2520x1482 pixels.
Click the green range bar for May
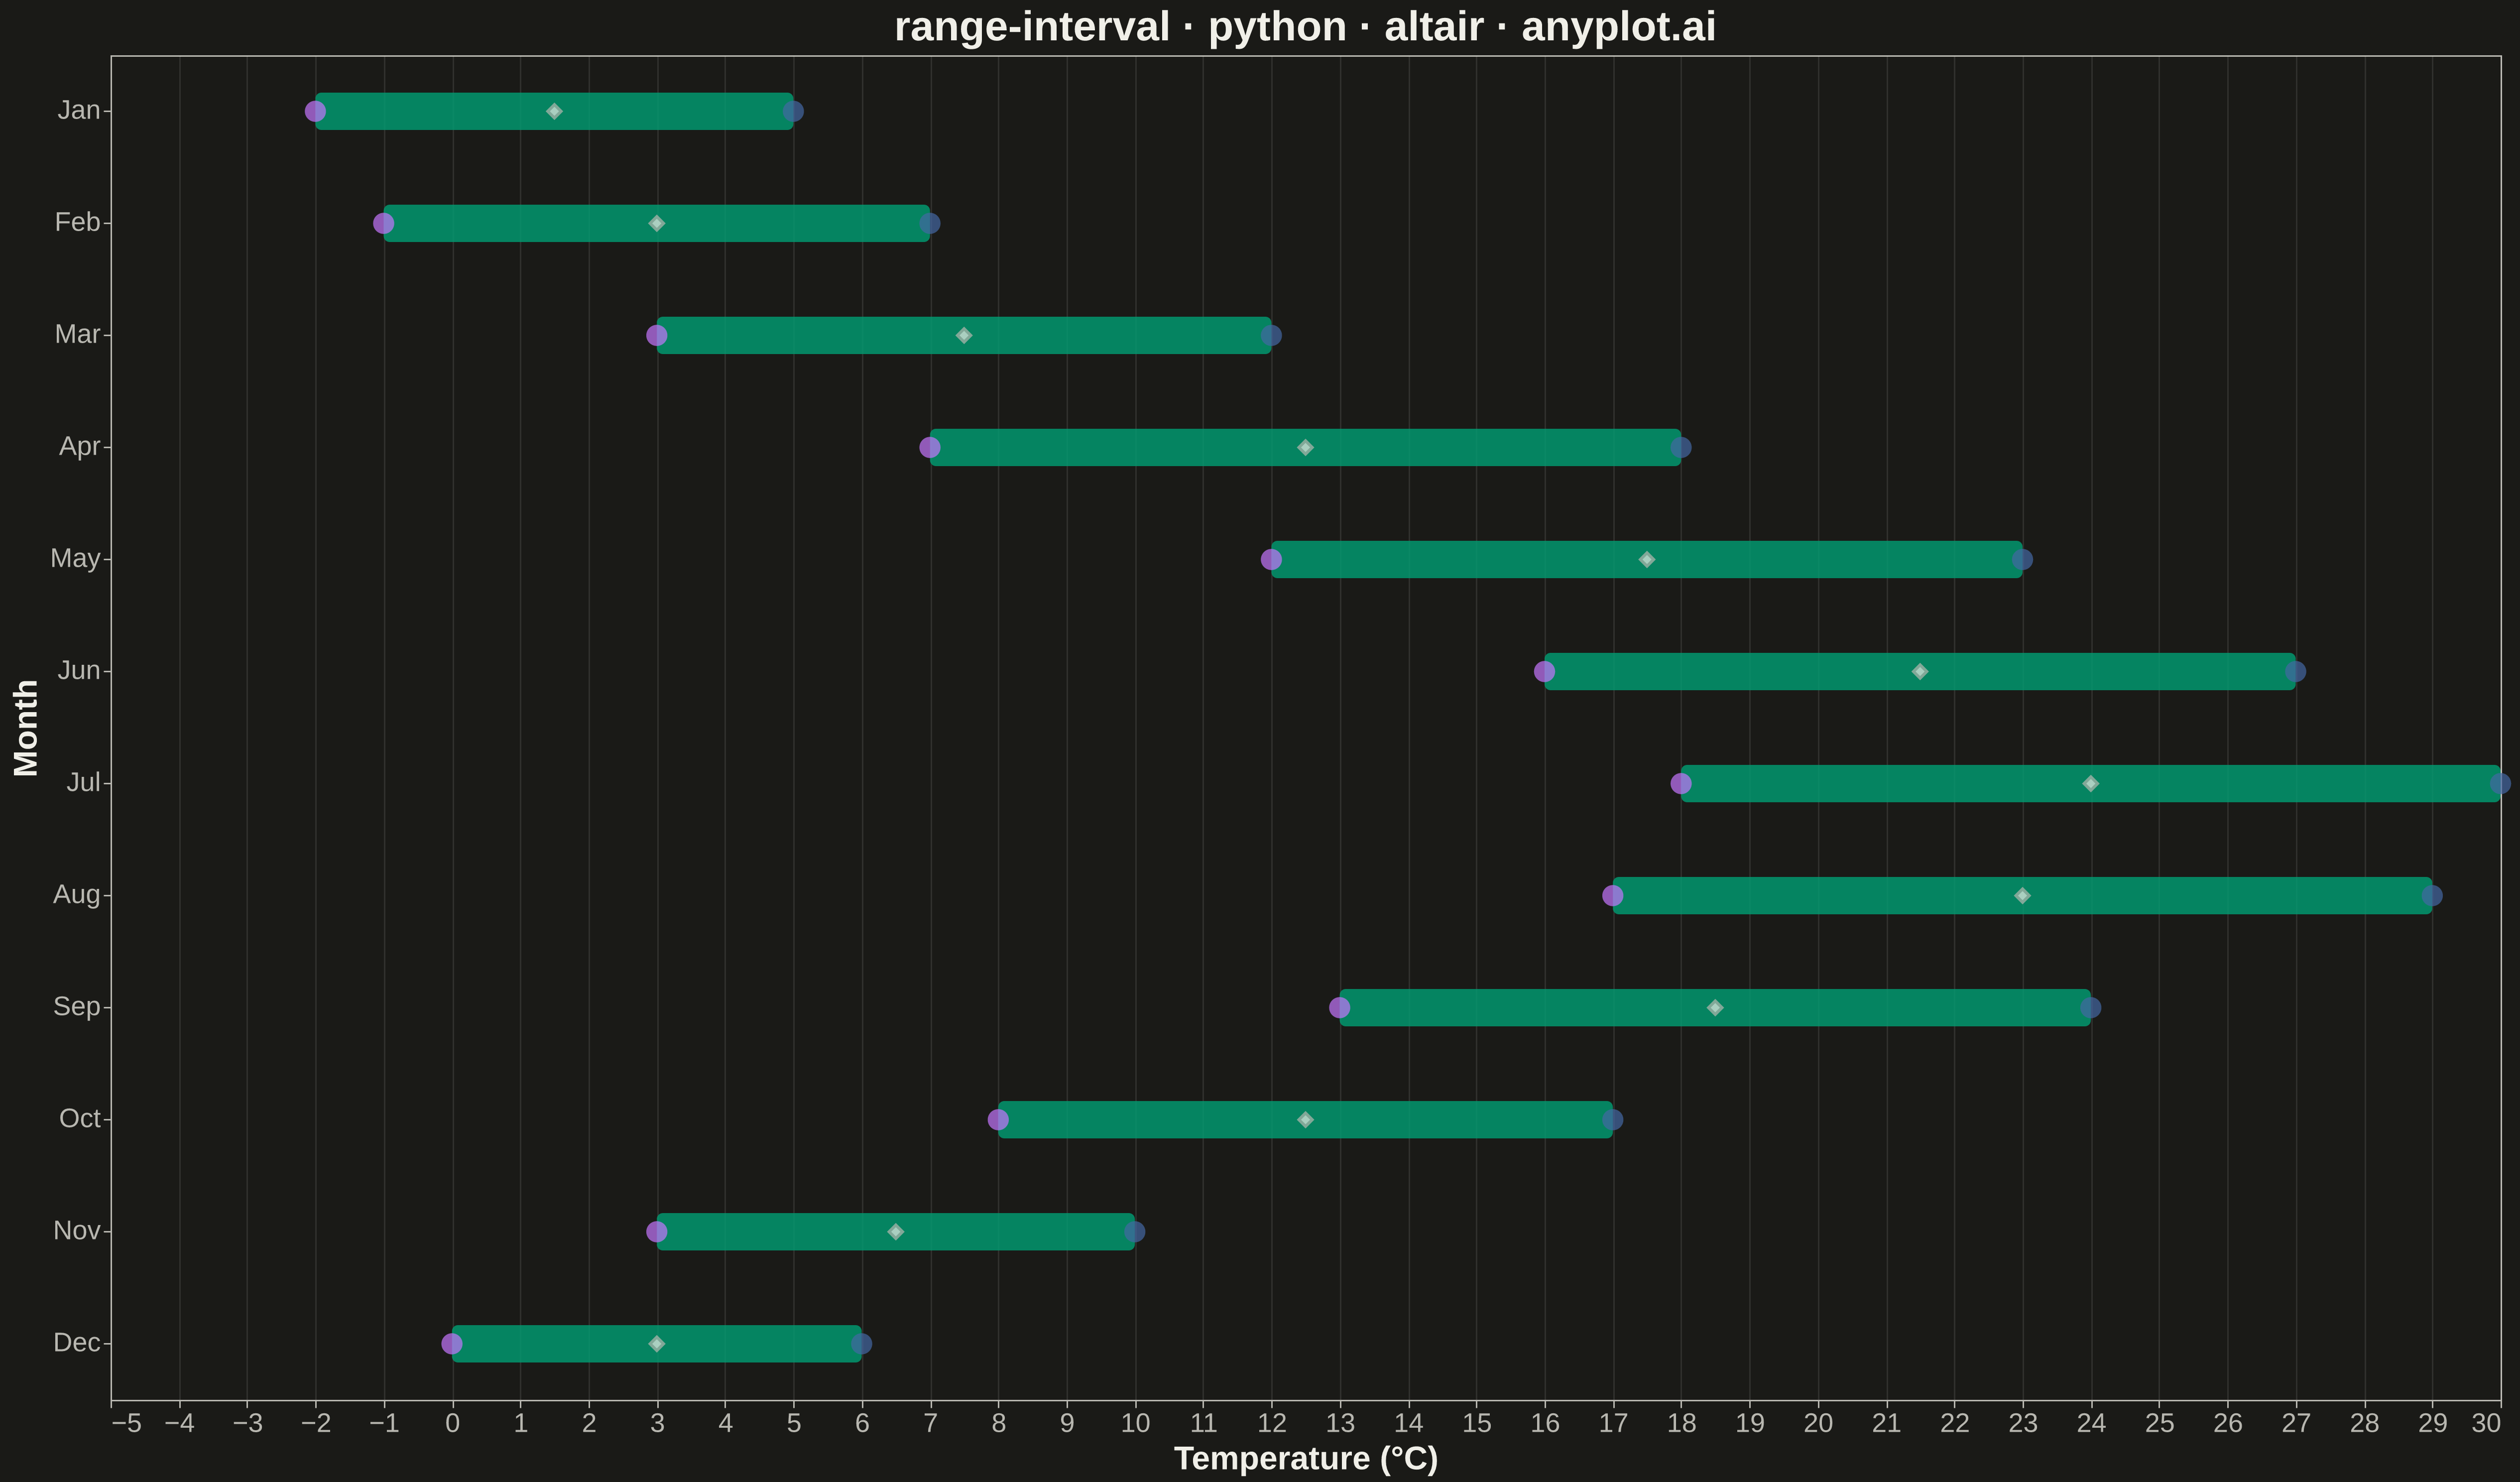[1646, 559]
